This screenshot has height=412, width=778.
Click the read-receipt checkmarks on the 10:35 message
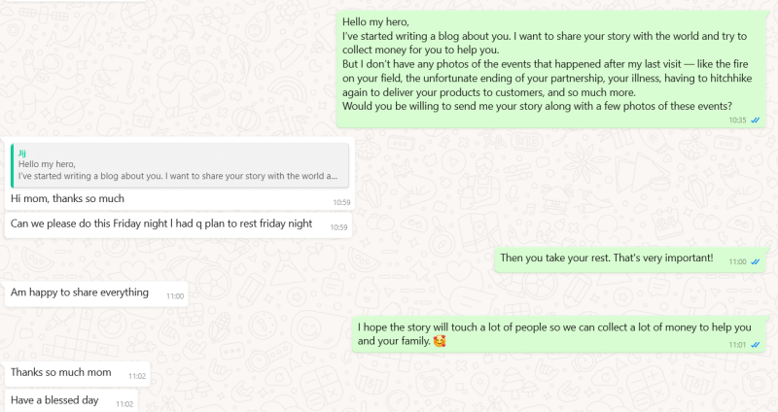point(756,120)
